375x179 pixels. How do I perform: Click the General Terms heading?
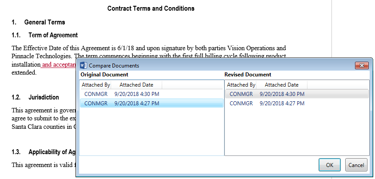(44, 22)
